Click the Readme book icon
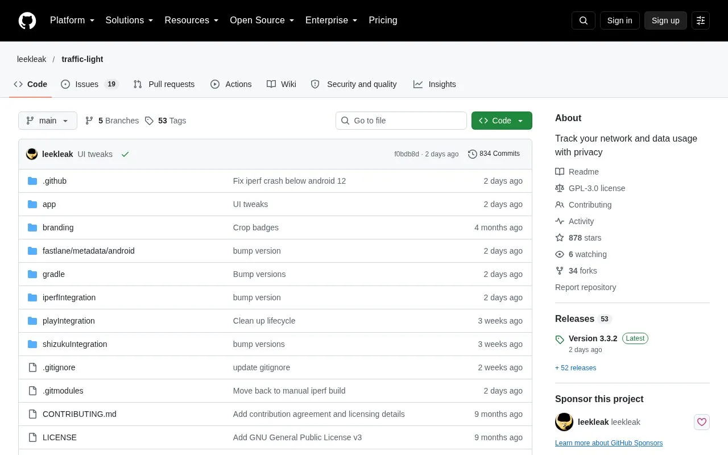This screenshot has height=455, width=728. [x=560, y=172]
